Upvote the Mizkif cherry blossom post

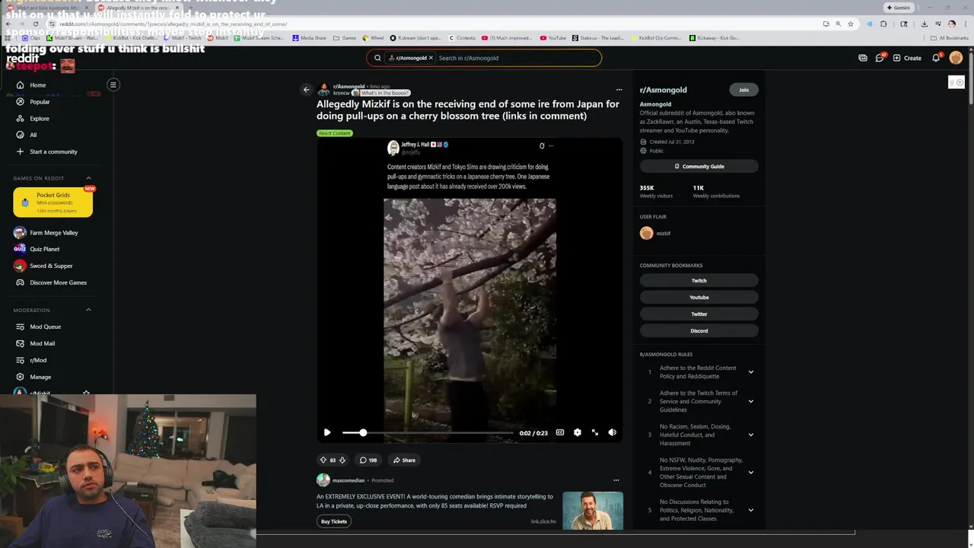[323, 460]
